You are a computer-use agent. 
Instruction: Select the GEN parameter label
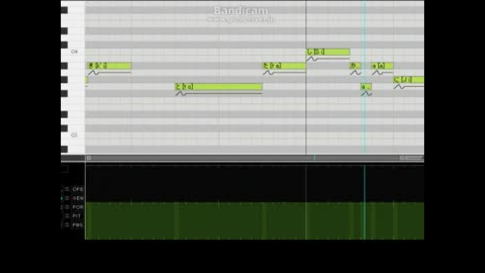[x=78, y=198]
